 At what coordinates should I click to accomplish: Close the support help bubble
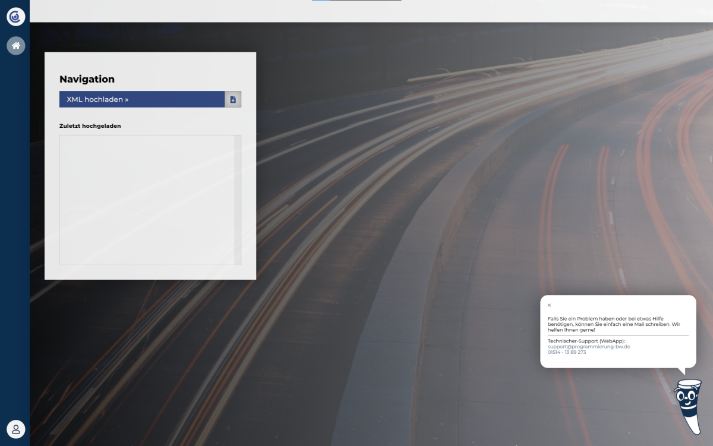[549, 305]
